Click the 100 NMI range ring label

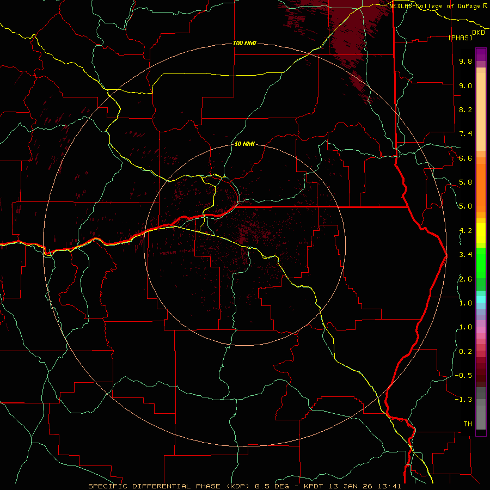(244, 43)
